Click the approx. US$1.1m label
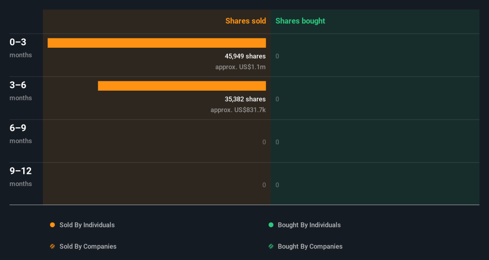 coord(240,67)
